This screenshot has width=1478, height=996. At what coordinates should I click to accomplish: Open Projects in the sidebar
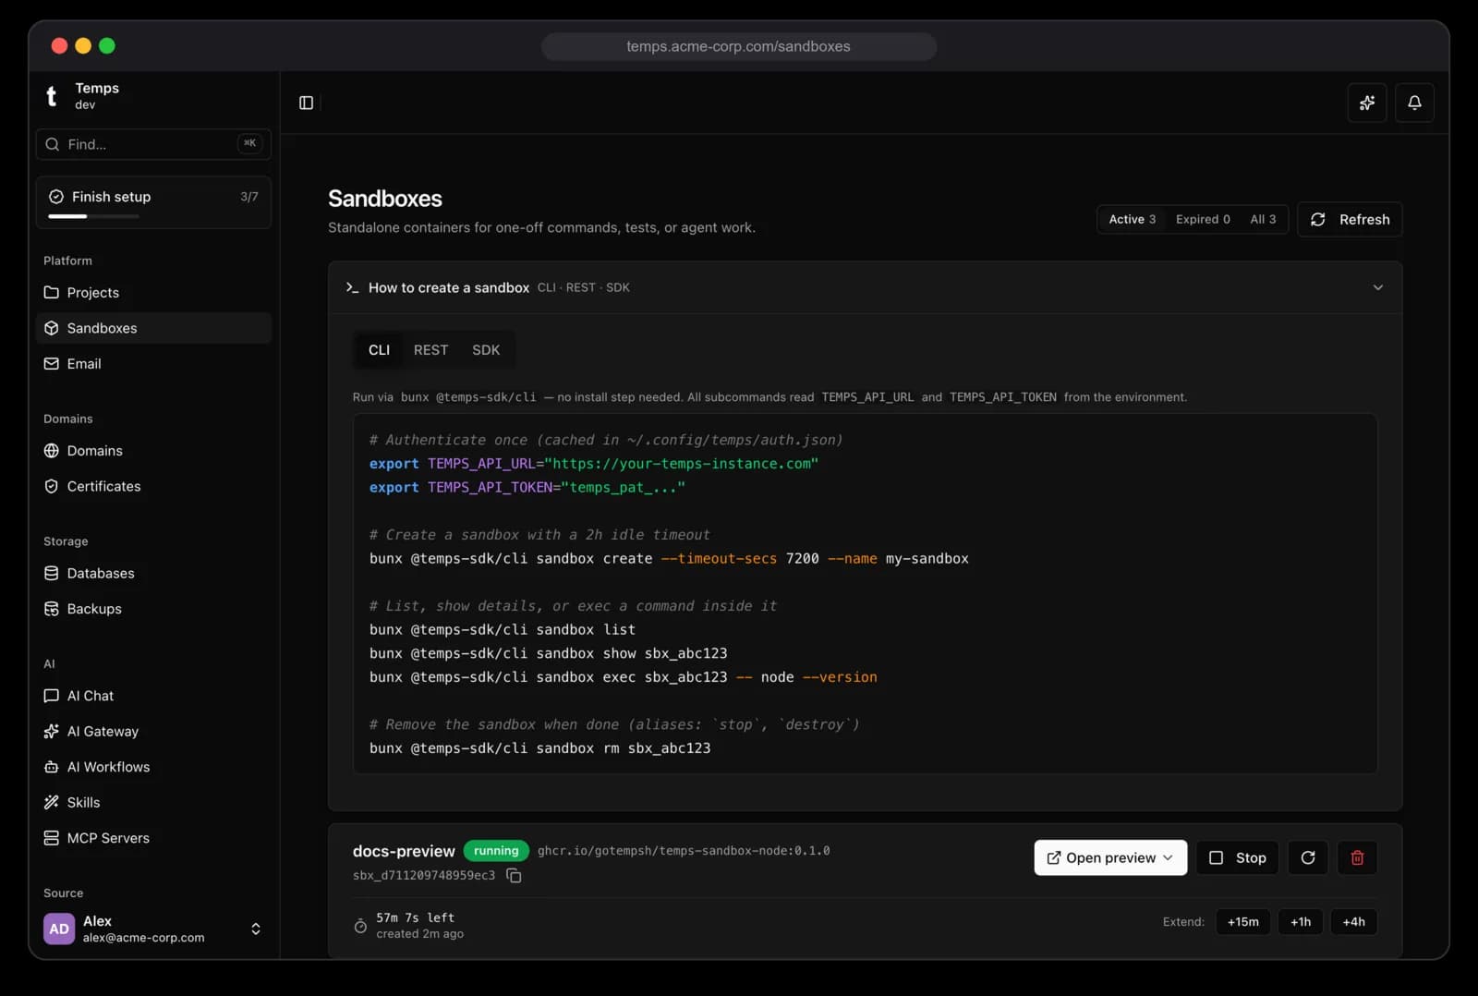(x=153, y=292)
